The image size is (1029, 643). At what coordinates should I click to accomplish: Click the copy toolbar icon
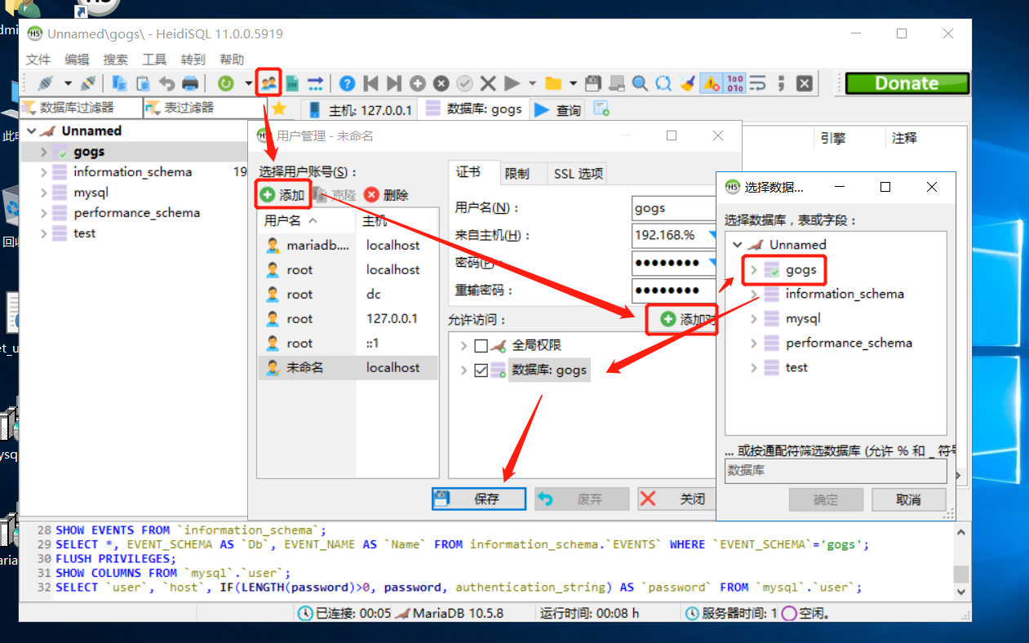[119, 82]
